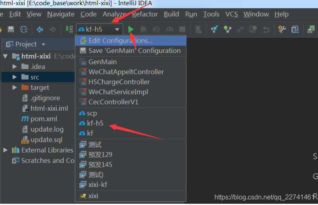Open the Build menu
This screenshot has height=205, width=318.
tap(171, 14)
